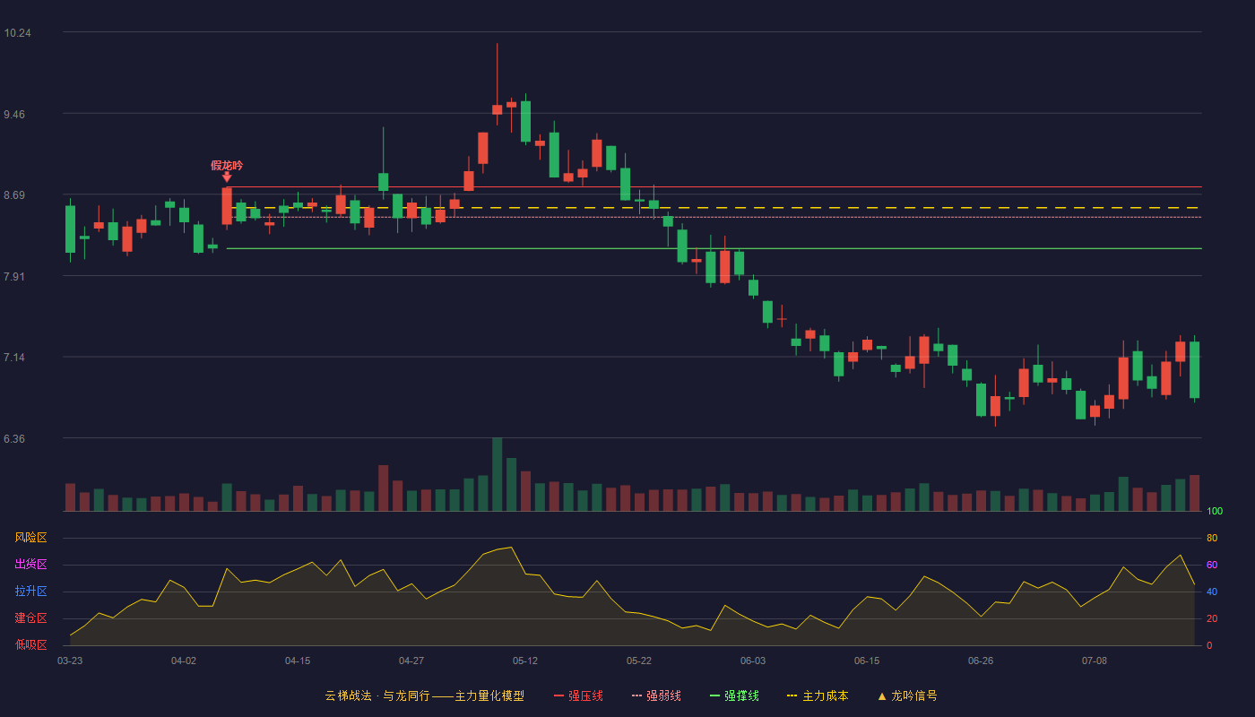1255x717 pixels.
Task: Toggle the 龙吟信号 legend item
Action: click(x=906, y=695)
